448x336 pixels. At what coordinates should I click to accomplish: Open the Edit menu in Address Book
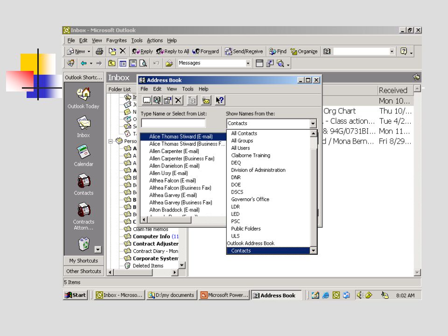point(157,89)
